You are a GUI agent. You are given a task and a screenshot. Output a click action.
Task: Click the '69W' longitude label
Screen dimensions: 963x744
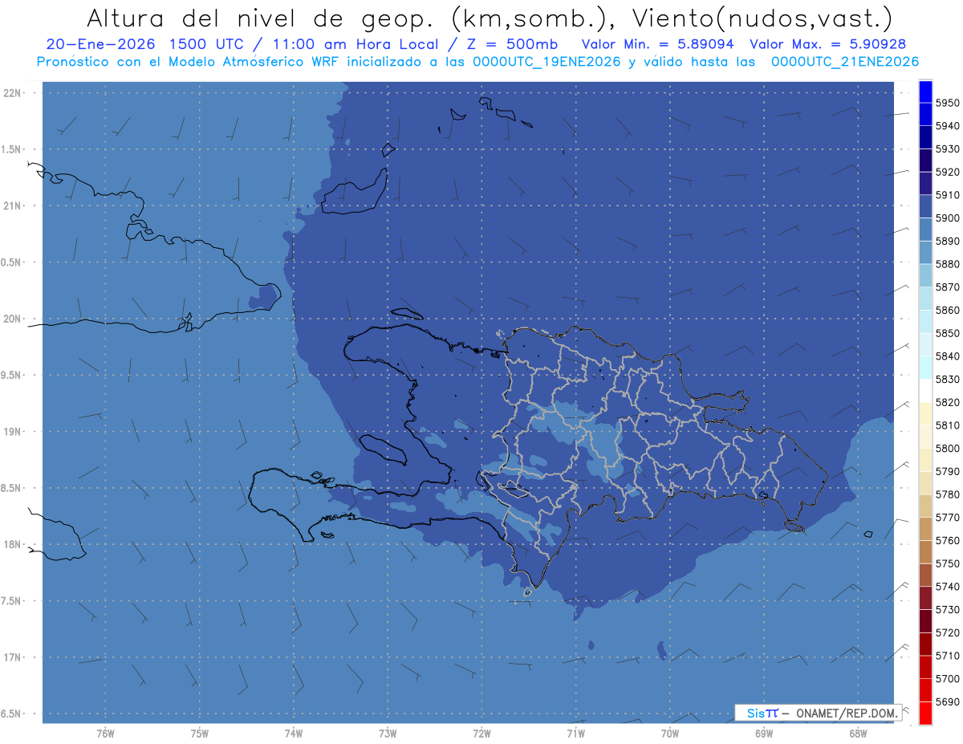[x=764, y=734]
